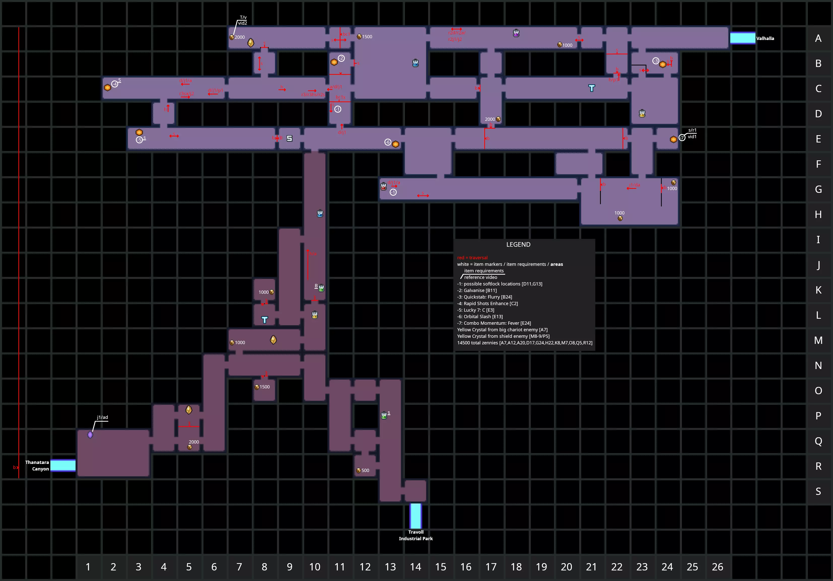The height and width of the screenshot is (581, 833).
Task: Click the purple crystal labeled j1/ad
Action: (90, 434)
